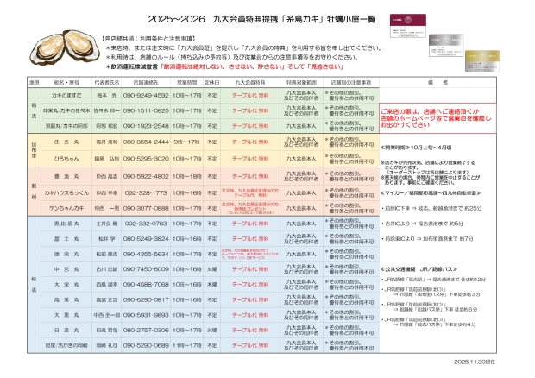
Task: Click the 《公共交通機関 JR／路線バス》 heading
Action: pyautogui.click(x=419, y=269)
